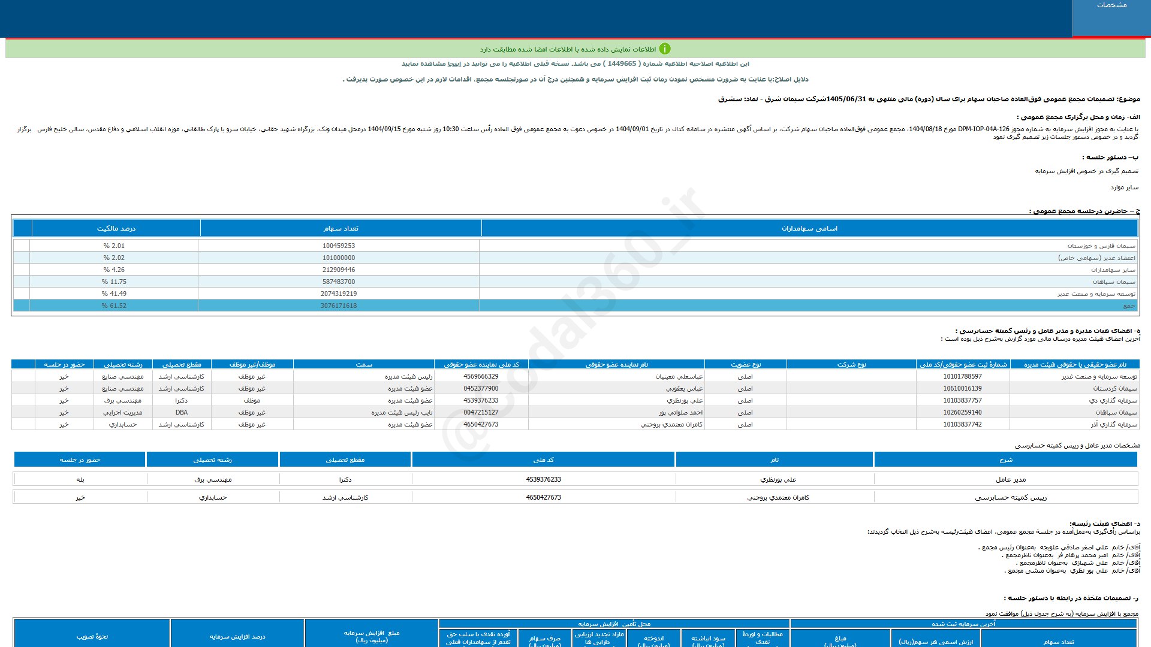The width and height of the screenshot is (1151, 647).
Task: Select the سیمان فارس و خوزستان shareholder row
Action: click(x=1101, y=246)
